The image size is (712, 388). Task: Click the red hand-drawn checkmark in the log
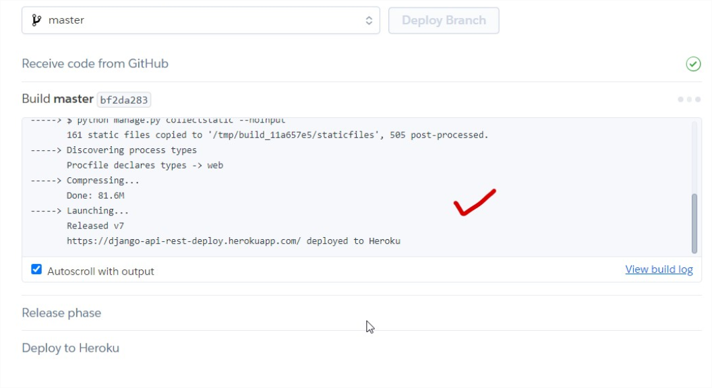pos(475,202)
